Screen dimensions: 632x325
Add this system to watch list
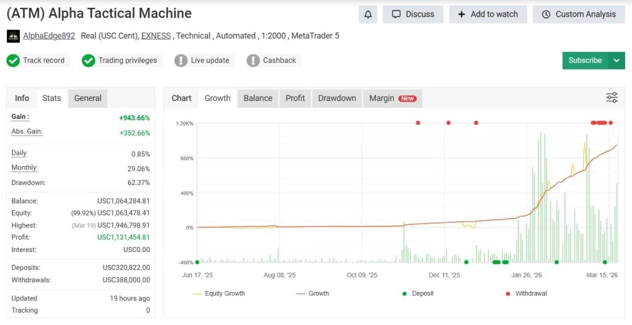[488, 14]
